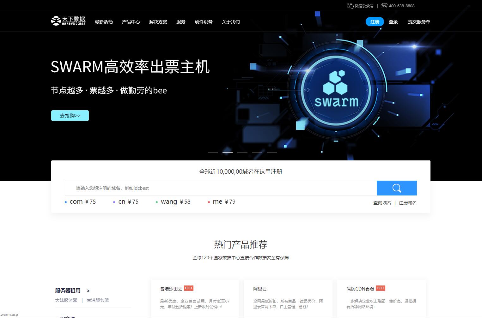The width and height of the screenshot is (482, 318).
Task: Open the 香港服务器 link
Action: click(98, 300)
